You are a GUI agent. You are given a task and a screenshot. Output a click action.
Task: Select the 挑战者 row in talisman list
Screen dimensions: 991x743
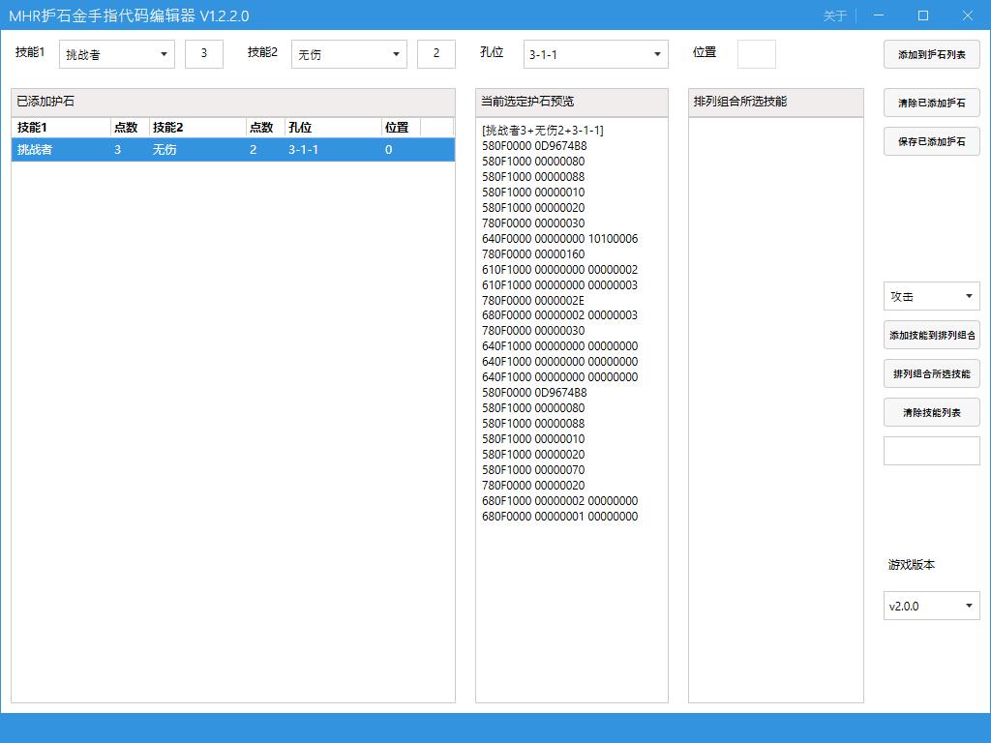pos(232,150)
